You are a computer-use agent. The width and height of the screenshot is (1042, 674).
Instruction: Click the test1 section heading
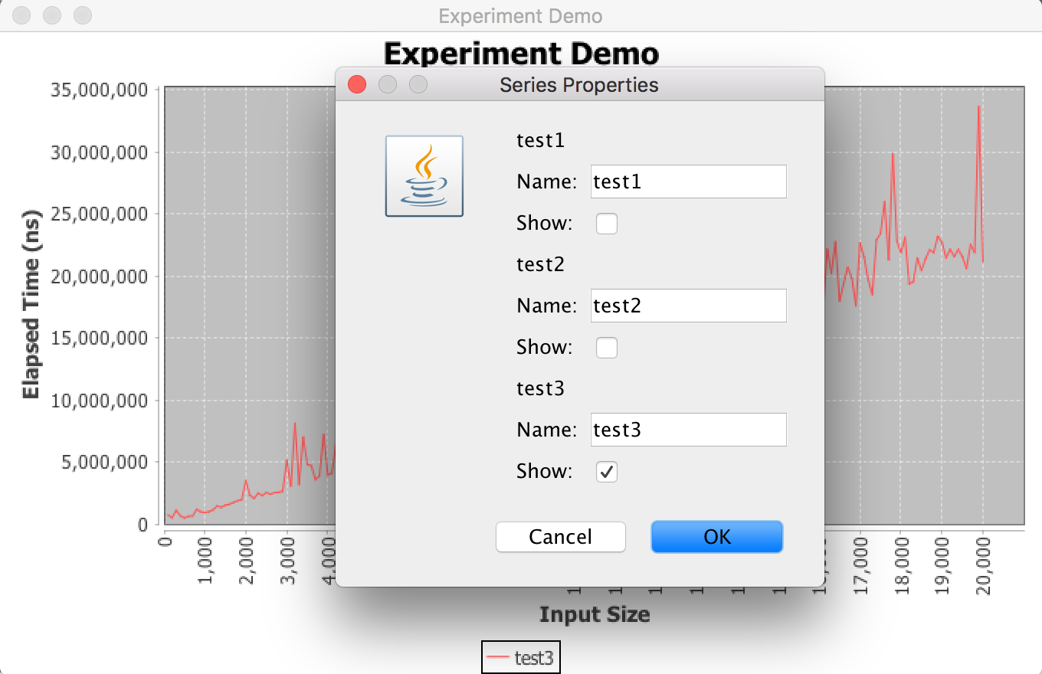pyautogui.click(x=540, y=140)
